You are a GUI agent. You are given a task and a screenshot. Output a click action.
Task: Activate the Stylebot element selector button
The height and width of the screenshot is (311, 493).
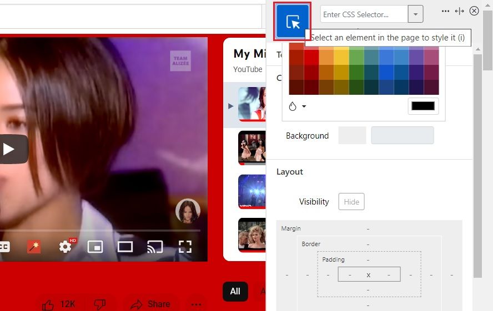(x=293, y=21)
